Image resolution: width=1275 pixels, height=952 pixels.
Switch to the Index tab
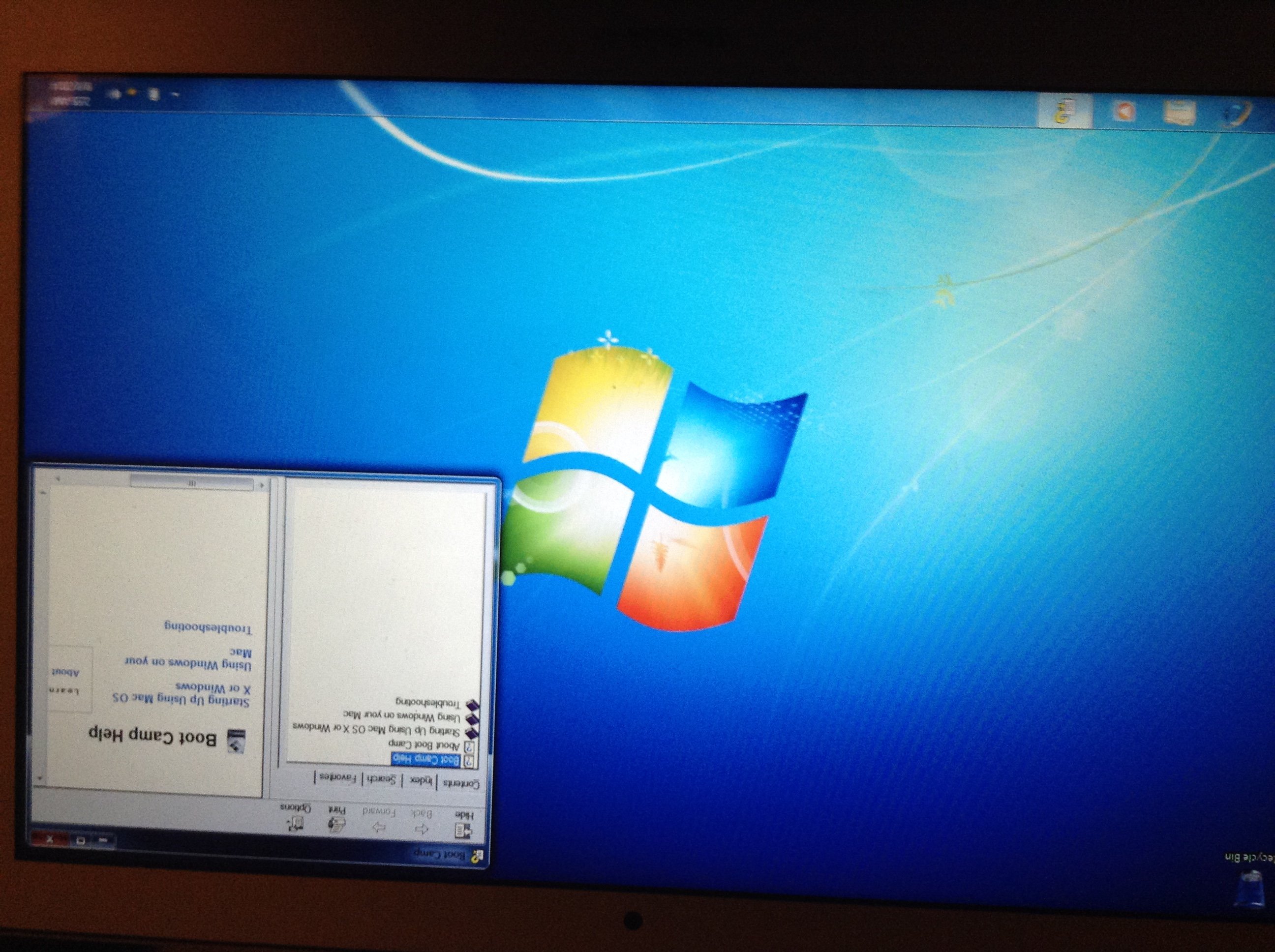pyautogui.click(x=421, y=781)
